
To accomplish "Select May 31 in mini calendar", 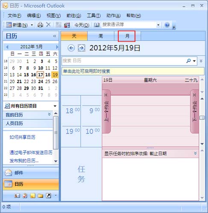I will 41,88.
